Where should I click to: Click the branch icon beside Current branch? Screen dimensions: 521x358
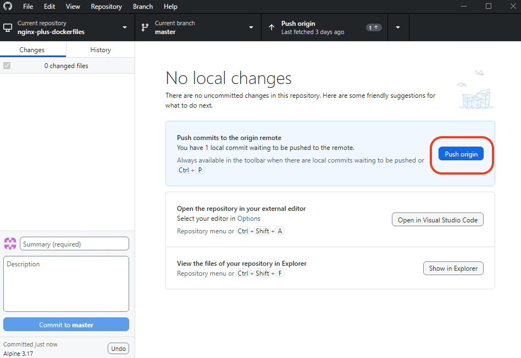145,27
